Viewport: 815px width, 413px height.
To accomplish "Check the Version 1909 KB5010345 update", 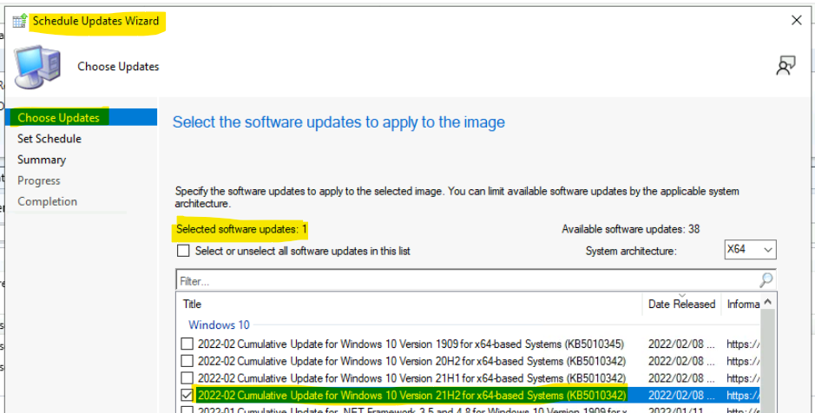I will pos(187,344).
